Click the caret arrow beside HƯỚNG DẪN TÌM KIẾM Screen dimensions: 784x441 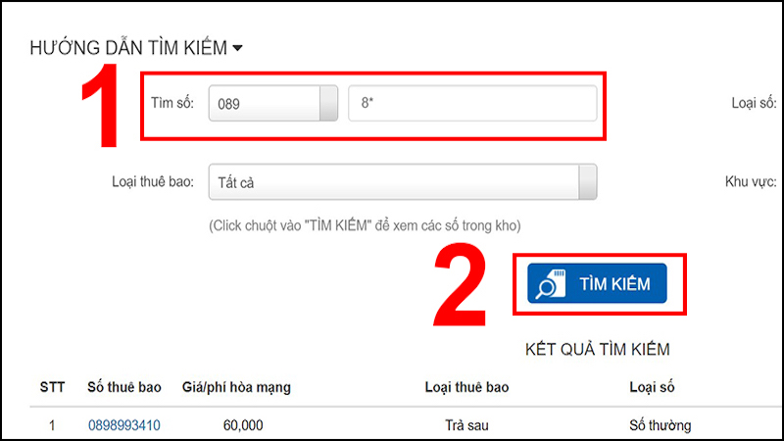pyautogui.click(x=237, y=48)
